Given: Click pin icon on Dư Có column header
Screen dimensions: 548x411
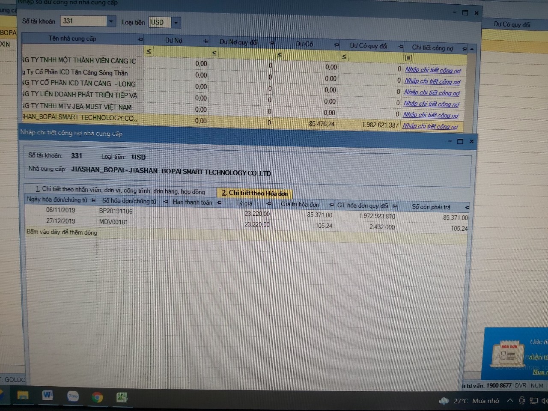Looking at the screenshot, I should (x=337, y=45).
